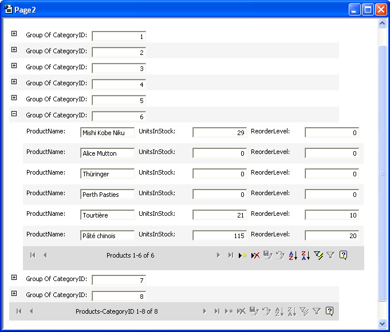Go to next record in Products bar

pyautogui.click(x=218, y=255)
